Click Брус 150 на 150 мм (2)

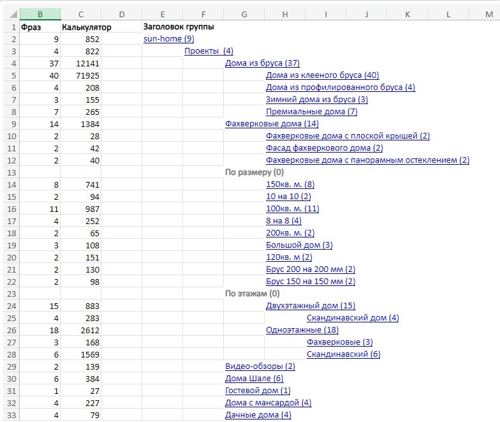(311, 282)
